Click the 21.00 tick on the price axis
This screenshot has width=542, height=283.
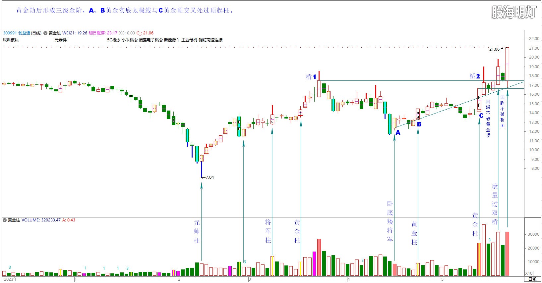pos(534,48)
